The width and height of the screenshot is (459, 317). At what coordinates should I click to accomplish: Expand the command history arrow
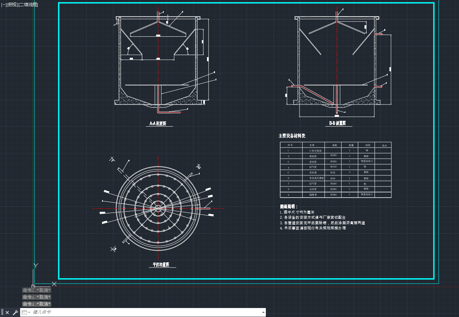click(263, 313)
